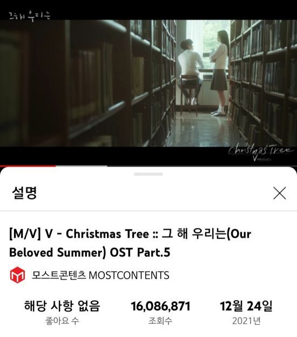Viewport: 297px width, 337px height.
Task: Open the 모스트콘텐츠 MOSTCONTENTS channel name
Action: (100, 275)
